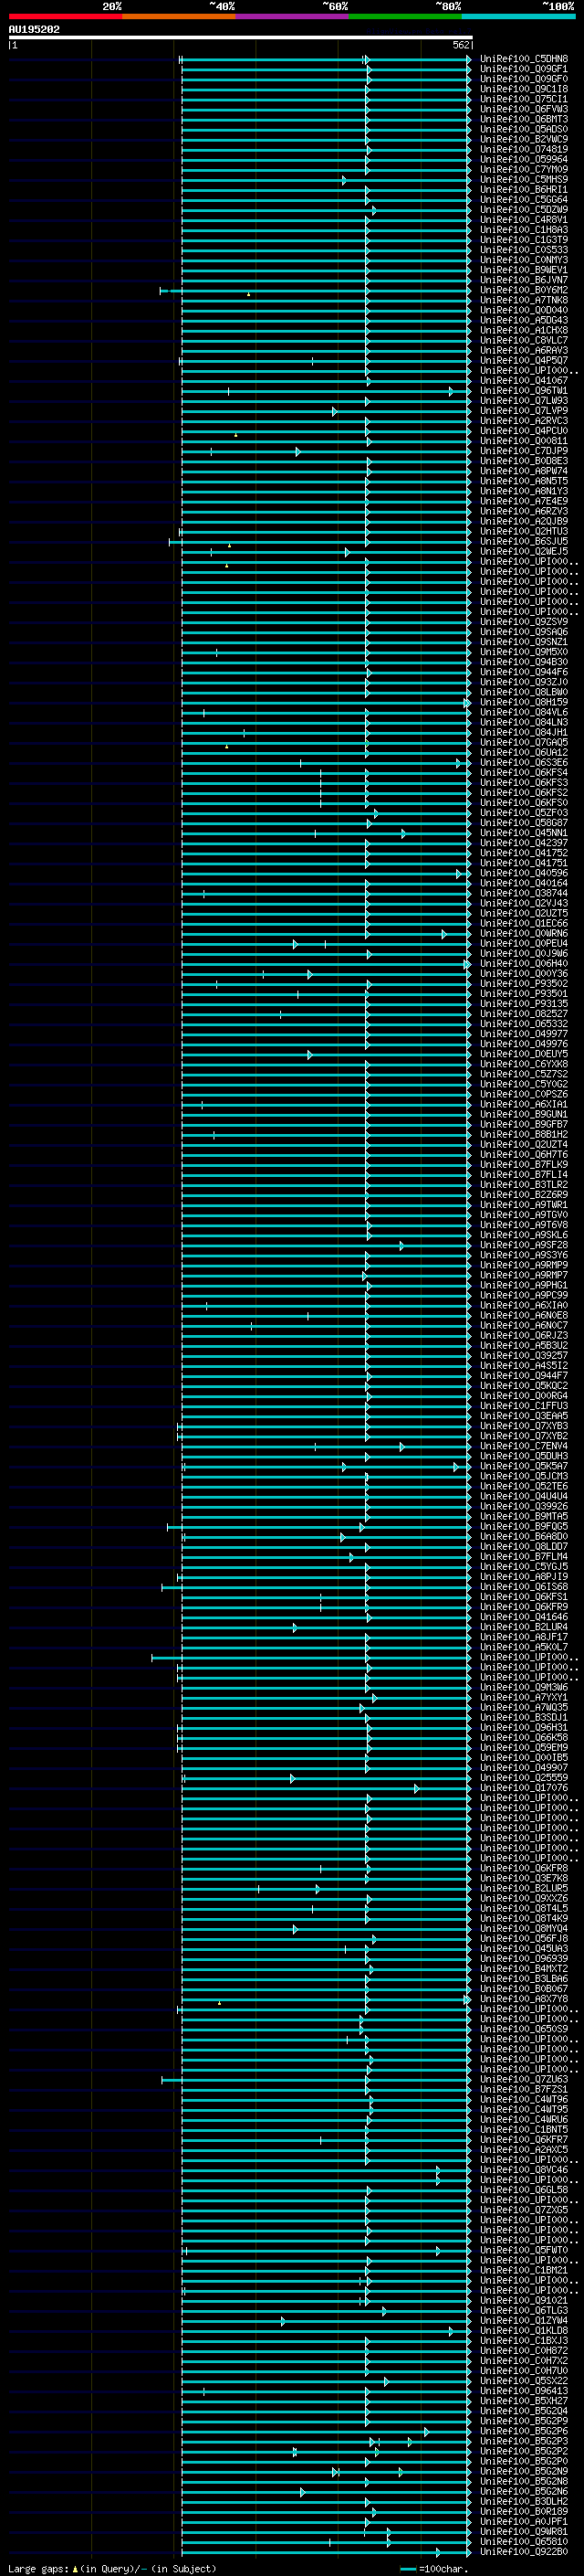Select the UniRef100_Q5SX22 label
This screenshot has height=2576, width=584.
pyautogui.click(x=524, y=2381)
